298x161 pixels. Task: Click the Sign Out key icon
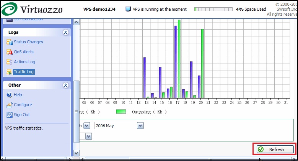click(9, 115)
